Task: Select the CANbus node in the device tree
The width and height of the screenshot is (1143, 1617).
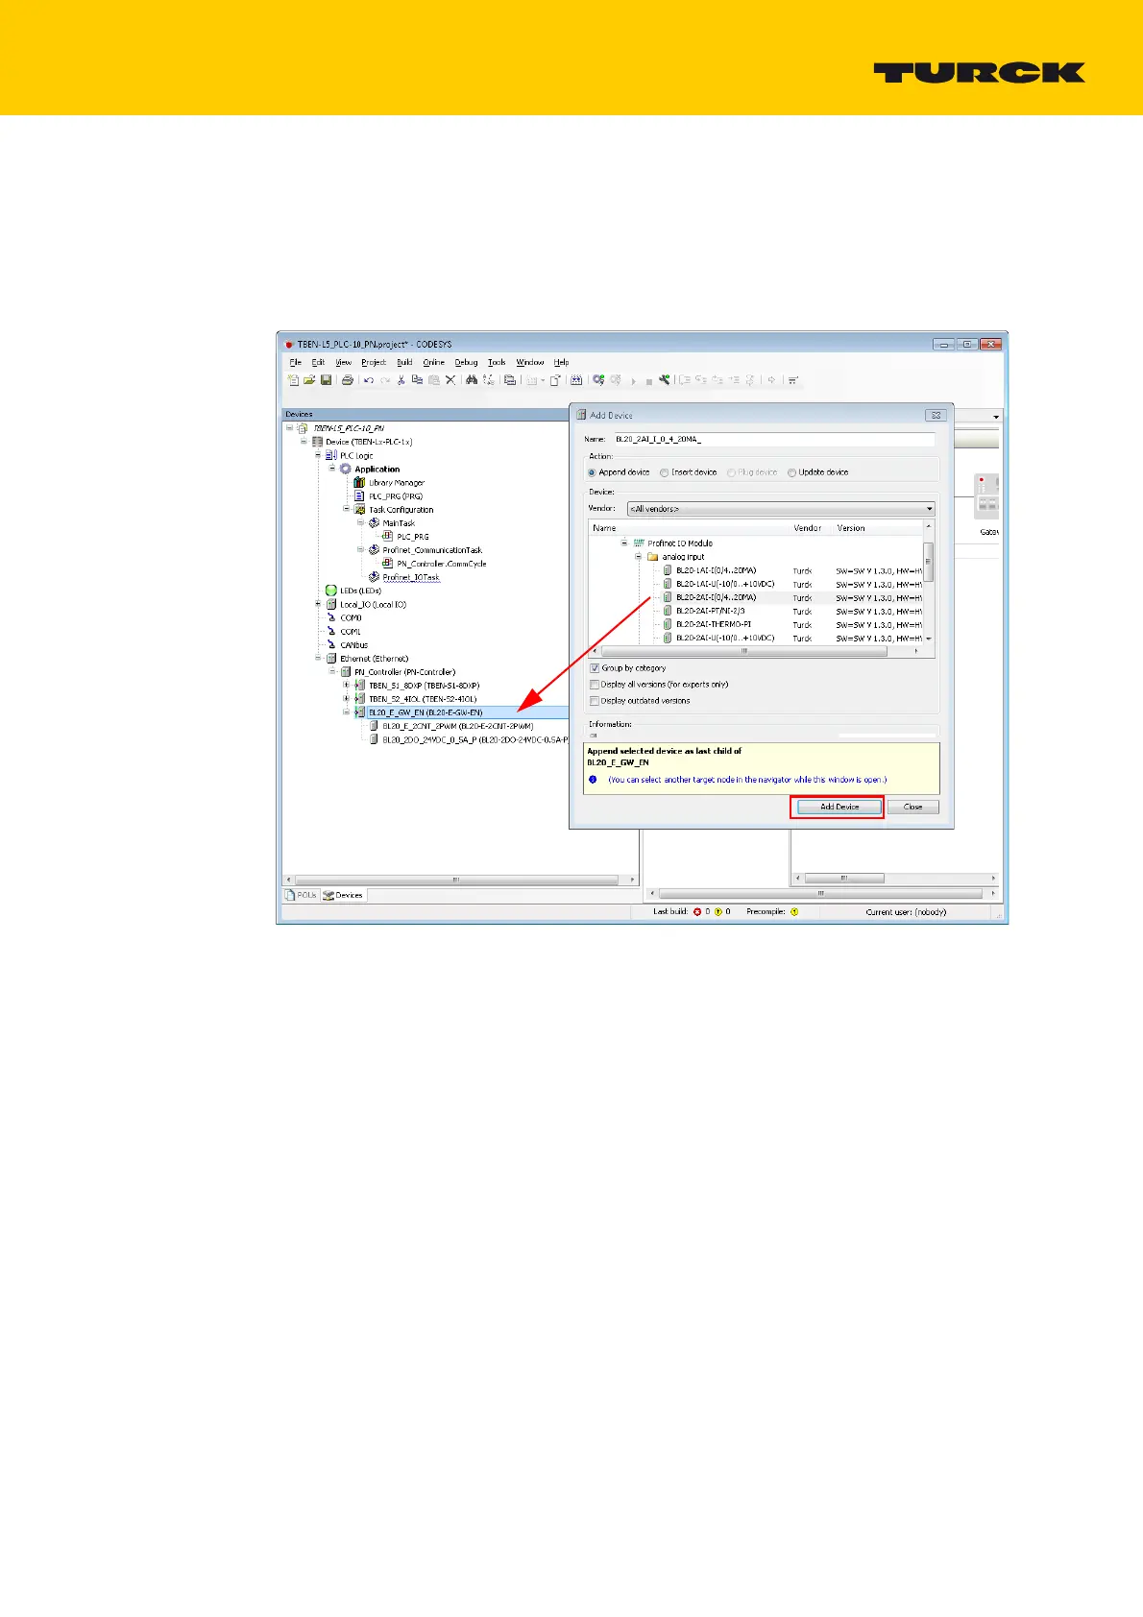Action: click(x=353, y=645)
